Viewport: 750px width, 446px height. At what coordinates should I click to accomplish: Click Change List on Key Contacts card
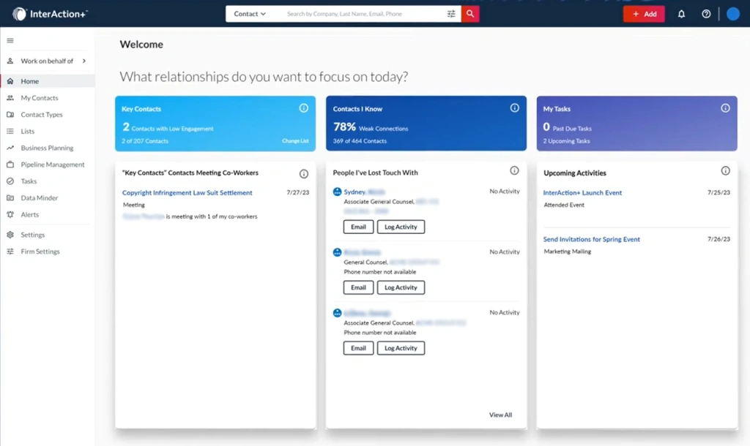295,141
